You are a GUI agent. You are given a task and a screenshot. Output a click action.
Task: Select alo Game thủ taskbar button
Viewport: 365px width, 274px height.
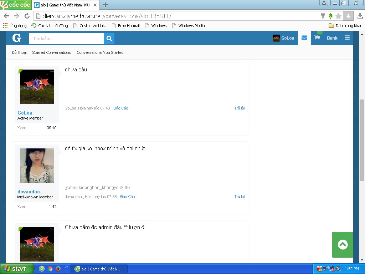[99, 269]
